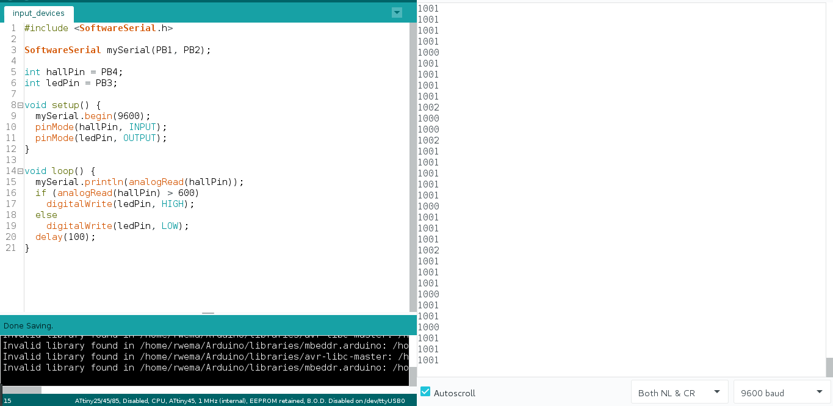Open the sketch tabs dropdown arrow icon
This screenshot has width=833, height=406.
[x=396, y=12]
